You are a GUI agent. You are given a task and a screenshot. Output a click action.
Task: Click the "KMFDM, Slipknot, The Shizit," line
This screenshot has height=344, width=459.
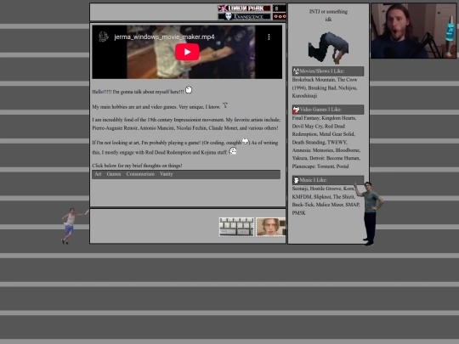[x=323, y=196]
